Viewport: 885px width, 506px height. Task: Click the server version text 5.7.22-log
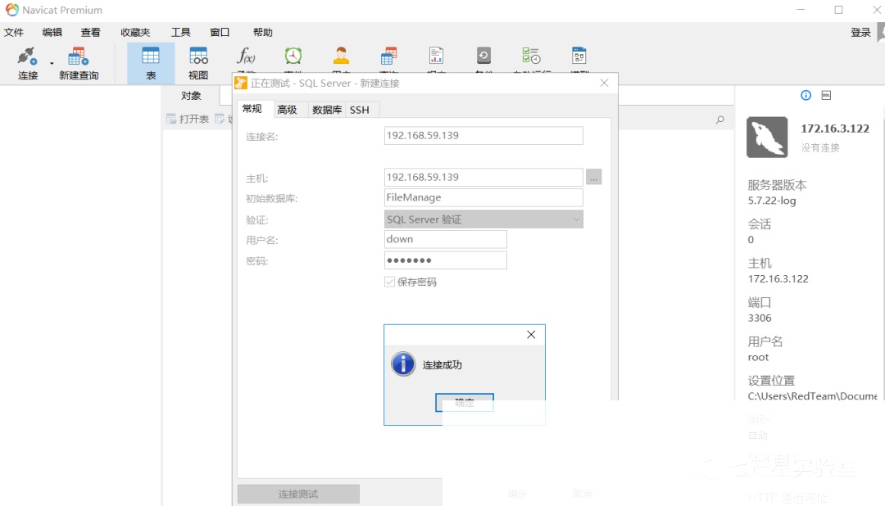point(772,201)
